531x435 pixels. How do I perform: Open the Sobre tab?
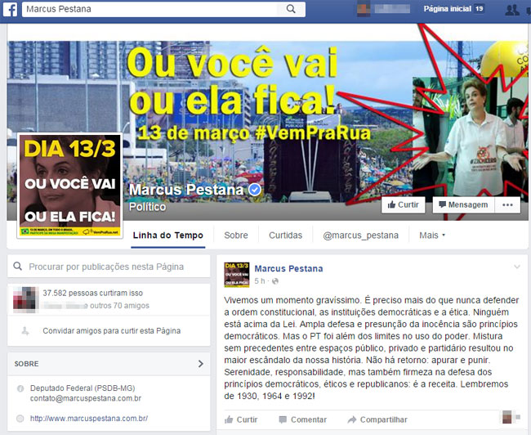click(236, 235)
